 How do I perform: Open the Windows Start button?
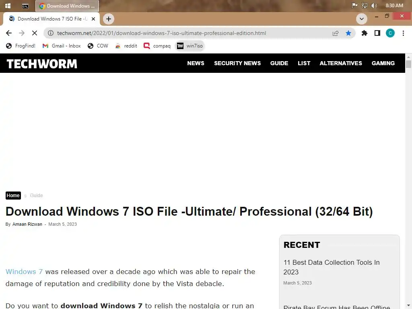(x=8, y=6)
